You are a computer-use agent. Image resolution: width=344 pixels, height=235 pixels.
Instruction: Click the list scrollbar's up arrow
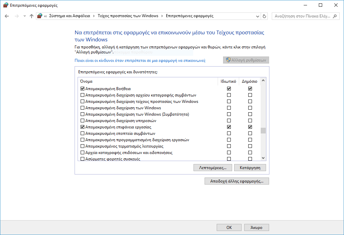point(263,81)
